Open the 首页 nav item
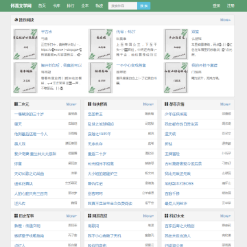 42,5
